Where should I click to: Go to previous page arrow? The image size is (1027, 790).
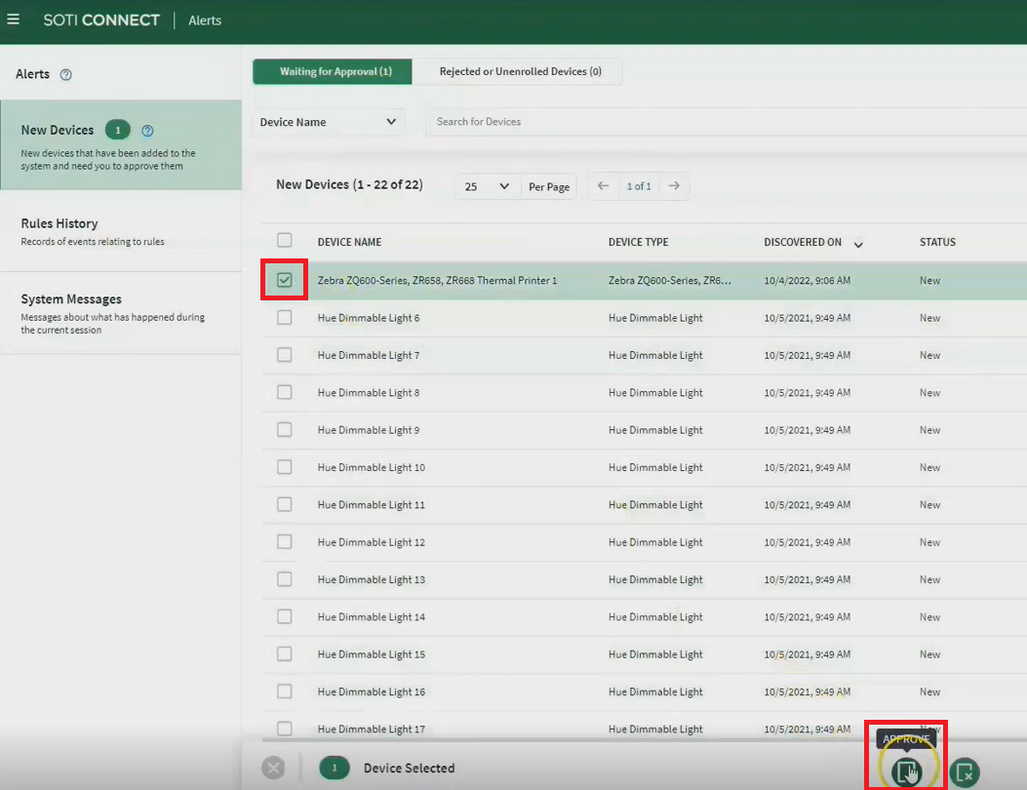click(604, 186)
